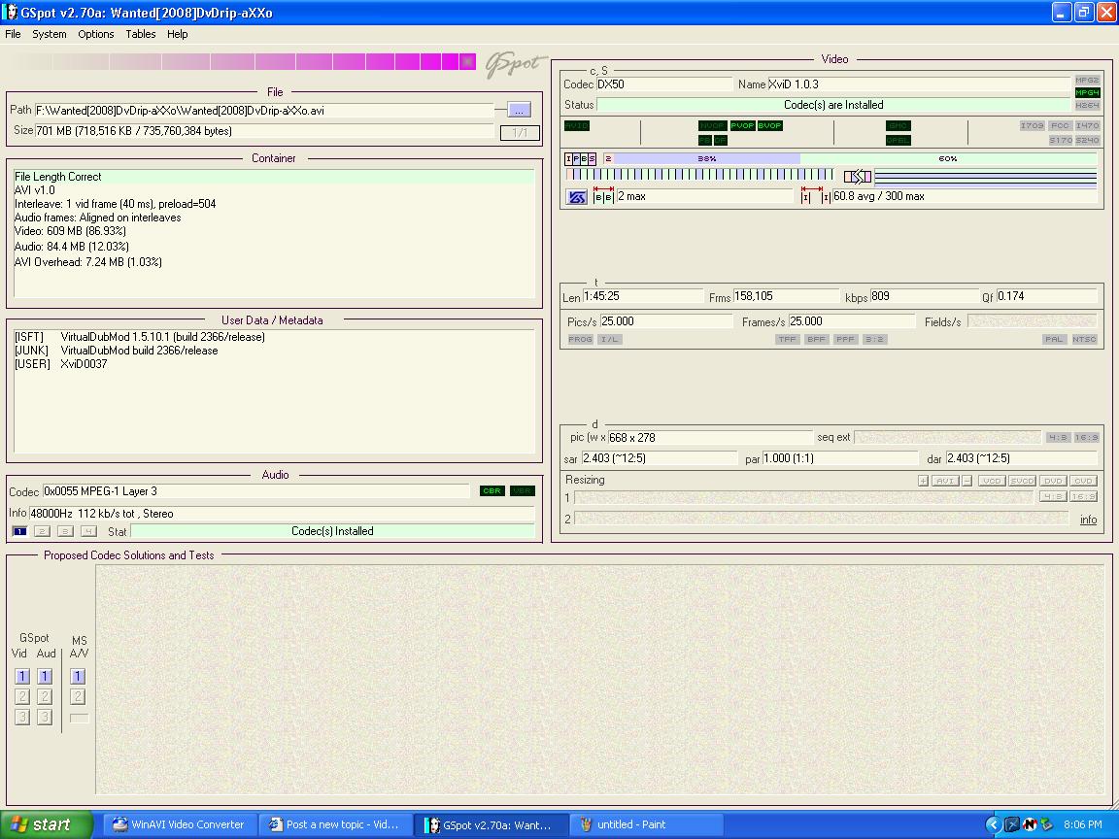Click MS A/V test button 1
This screenshot has width=1119, height=839.
point(78,676)
